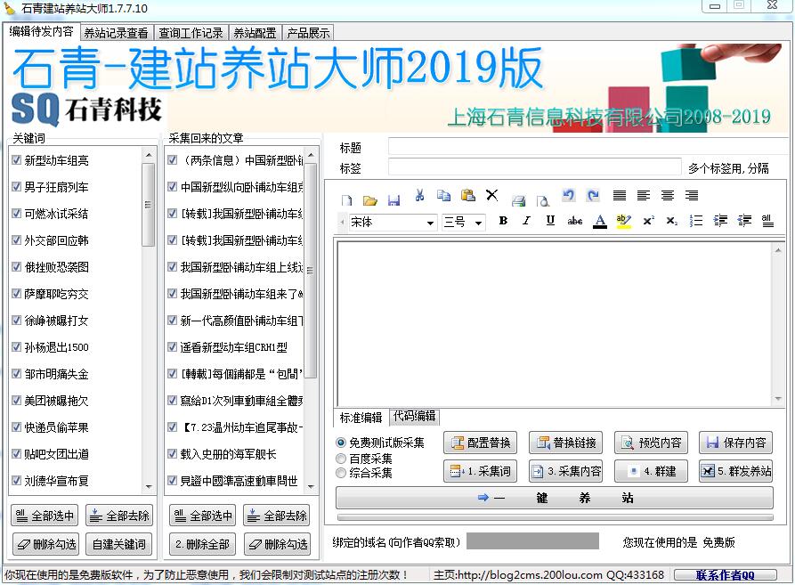
Task: Select the 百度采集 radio option
Action: [341, 459]
